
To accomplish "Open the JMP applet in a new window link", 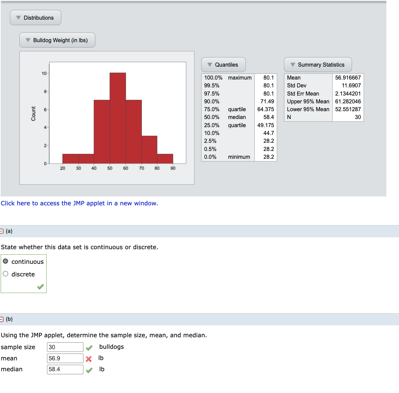I will click(79, 203).
